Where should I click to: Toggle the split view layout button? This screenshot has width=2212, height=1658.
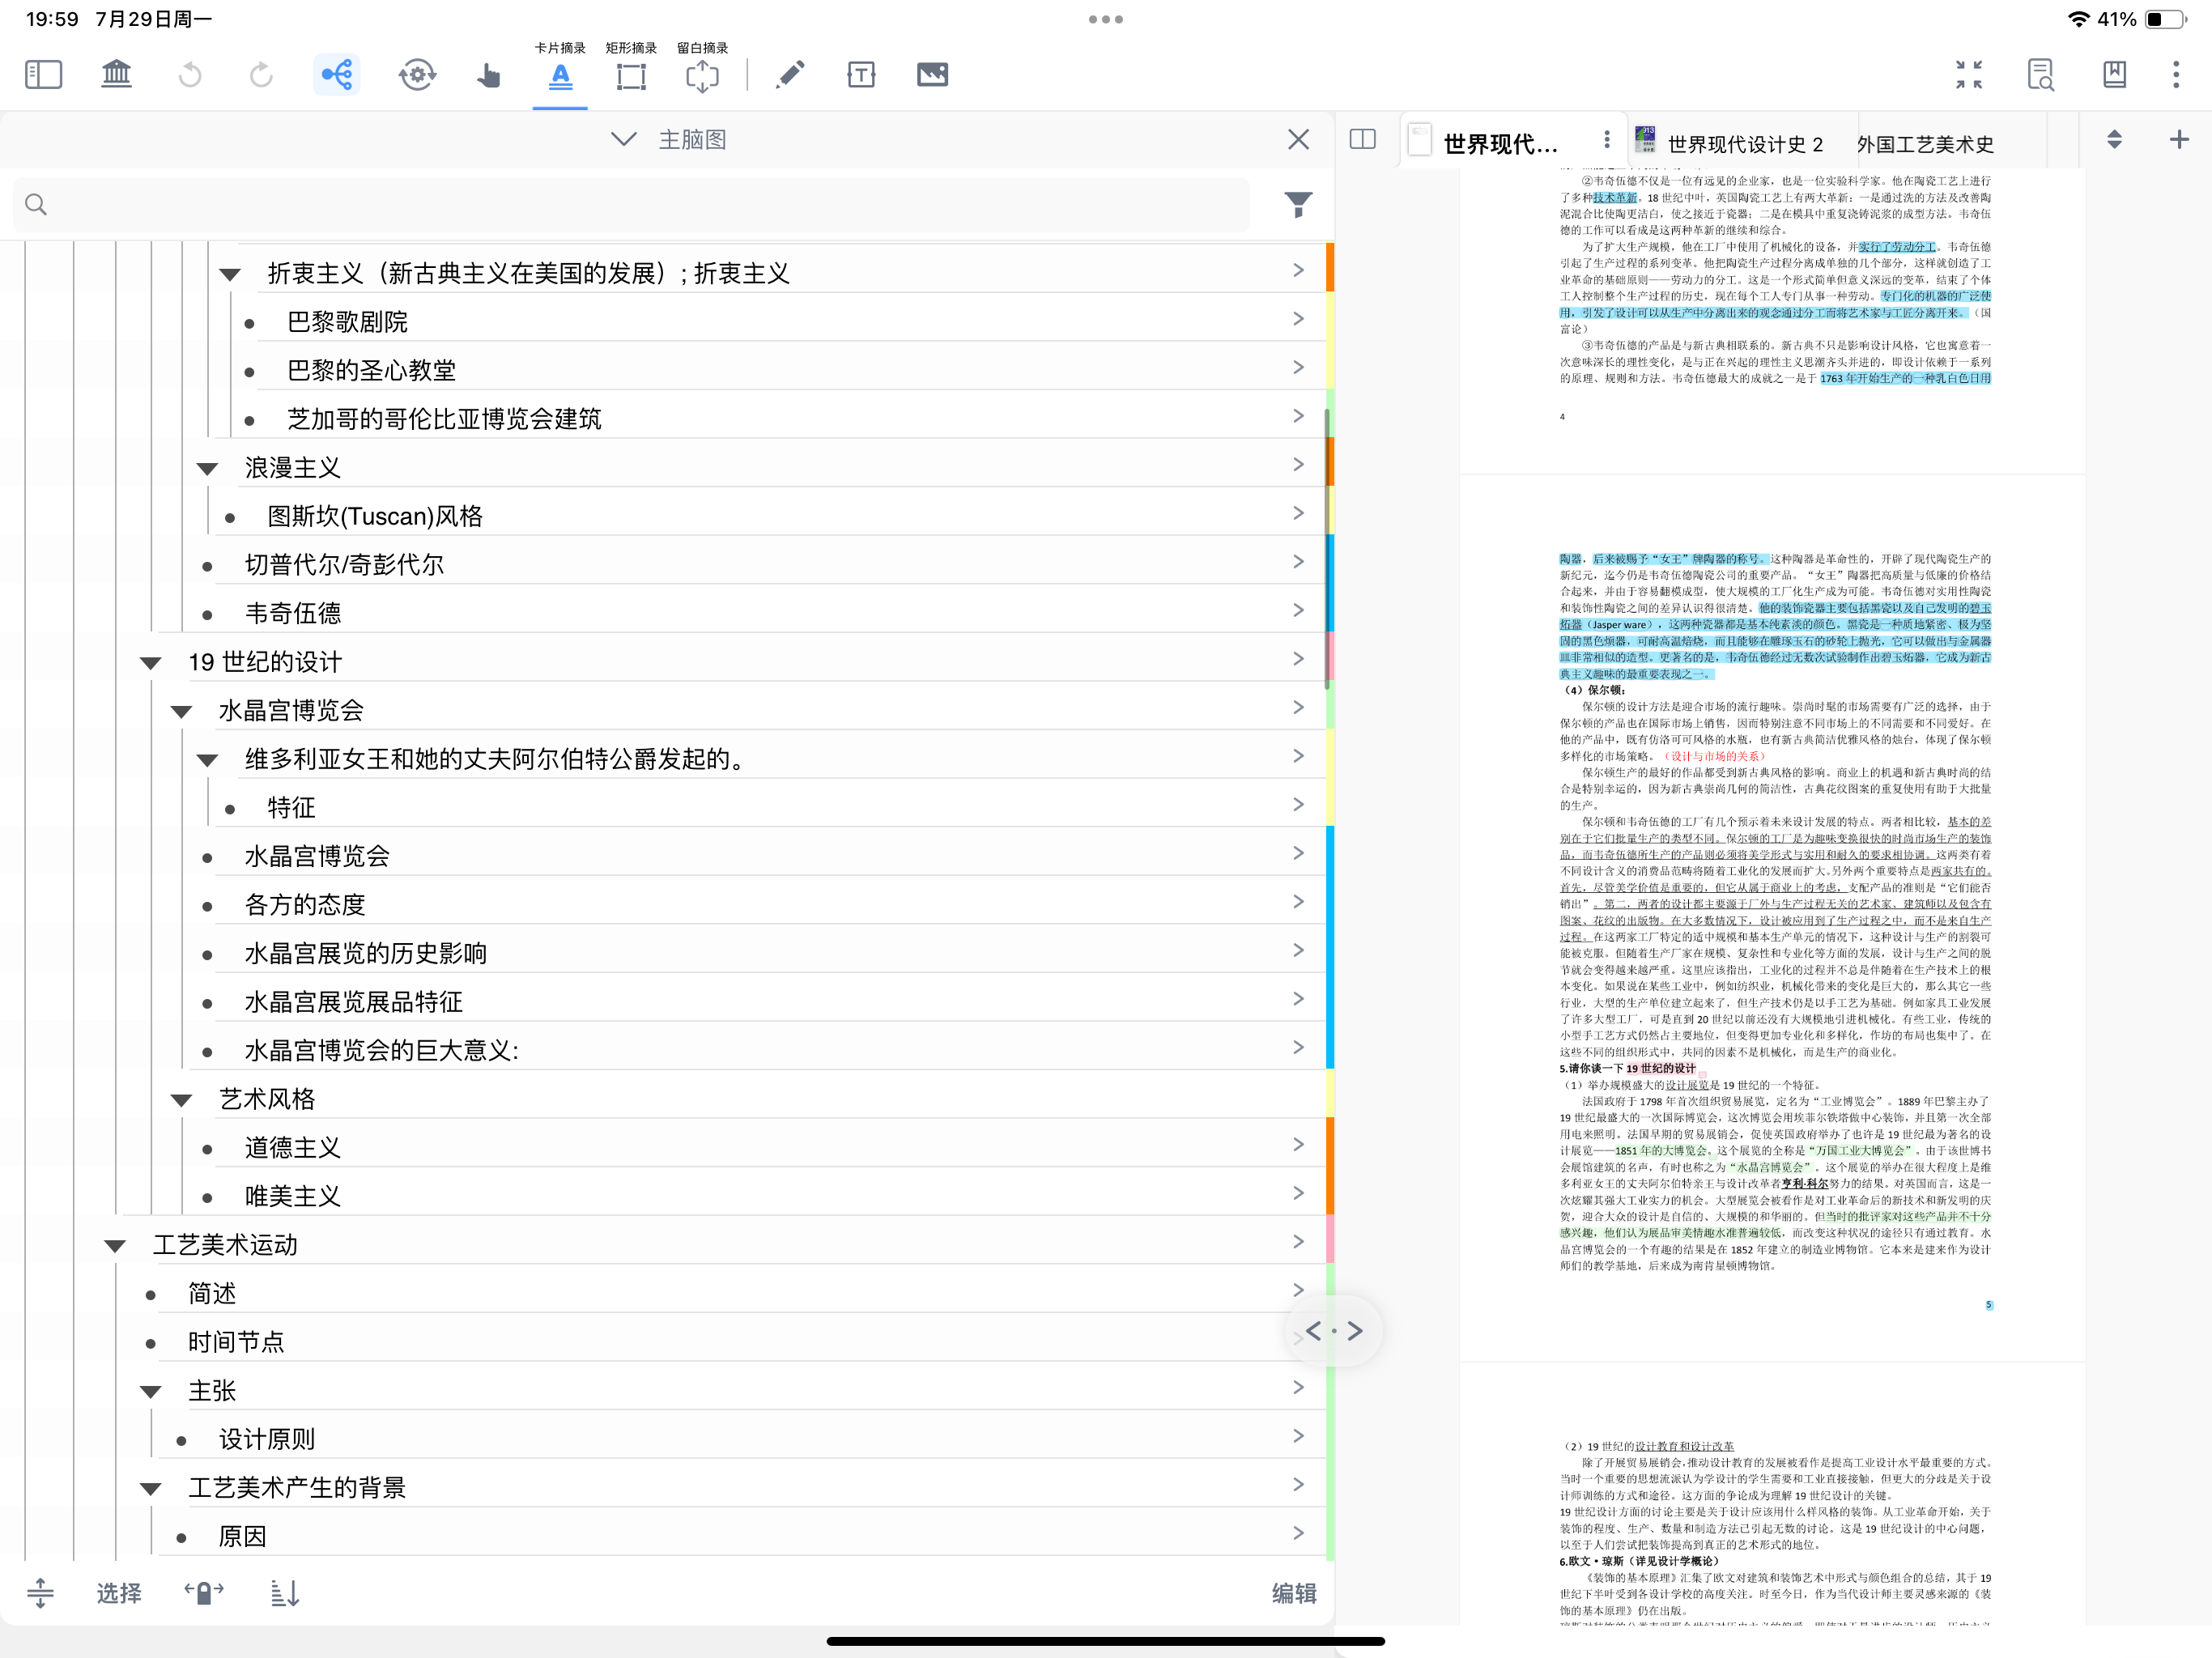1362,140
